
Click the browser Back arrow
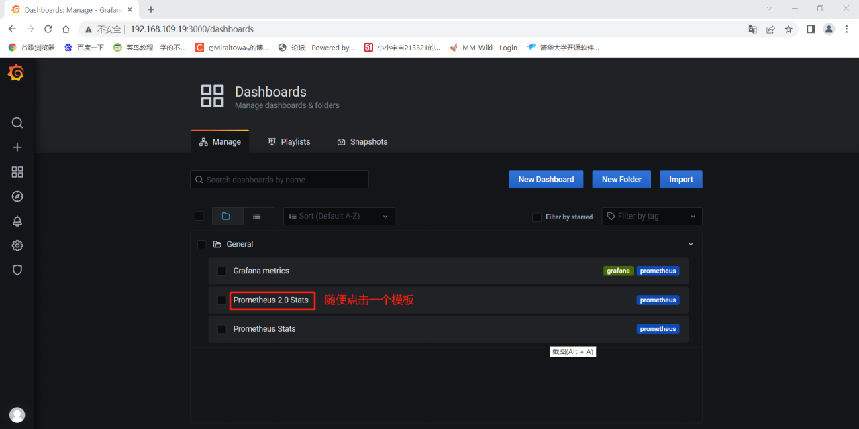click(x=12, y=29)
